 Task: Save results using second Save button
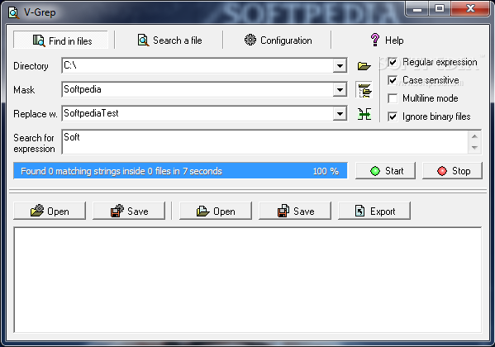[295, 211]
